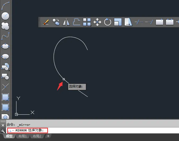Expand the recent commands dropdown arrow
179x141 pixels.
point(13,130)
